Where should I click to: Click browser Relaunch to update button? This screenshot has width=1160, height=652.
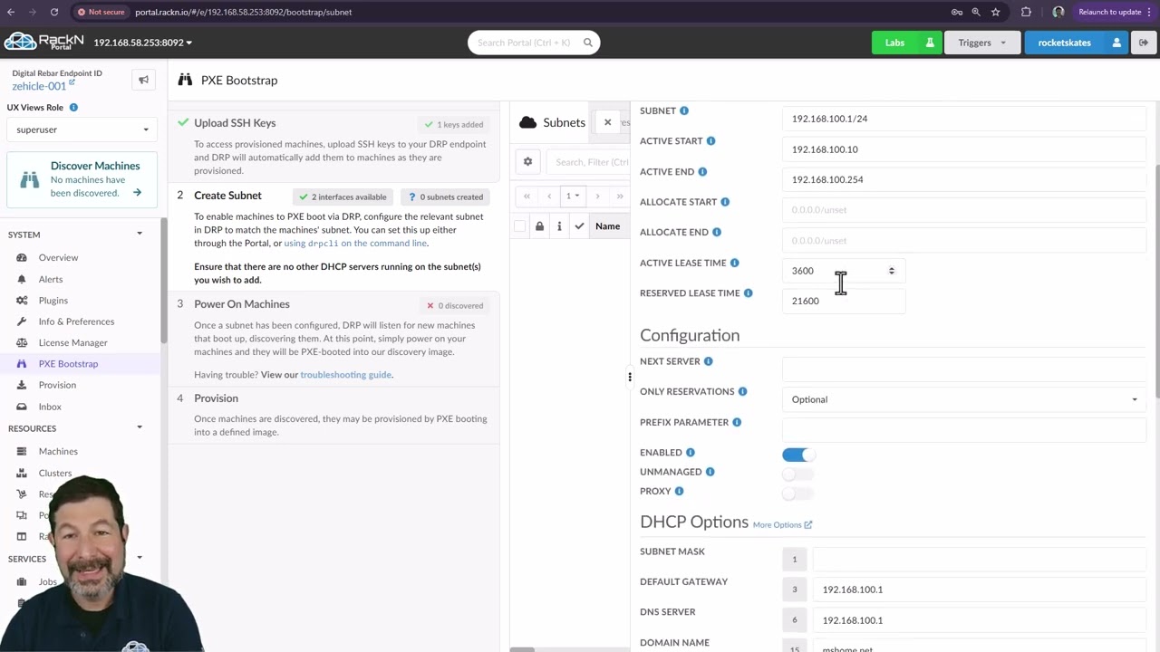1110,12
